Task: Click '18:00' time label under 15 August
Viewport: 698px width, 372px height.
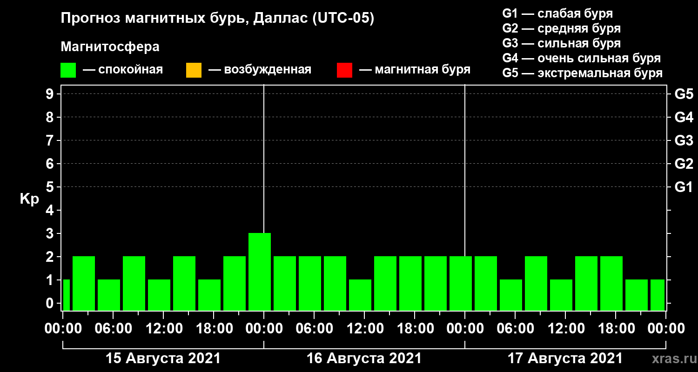Action: 214,329
